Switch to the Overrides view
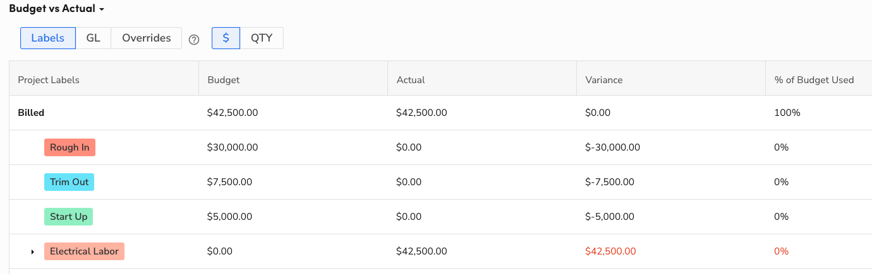Image resolution: width=872 pixels, height=274 pixels. tap(146, 38)
